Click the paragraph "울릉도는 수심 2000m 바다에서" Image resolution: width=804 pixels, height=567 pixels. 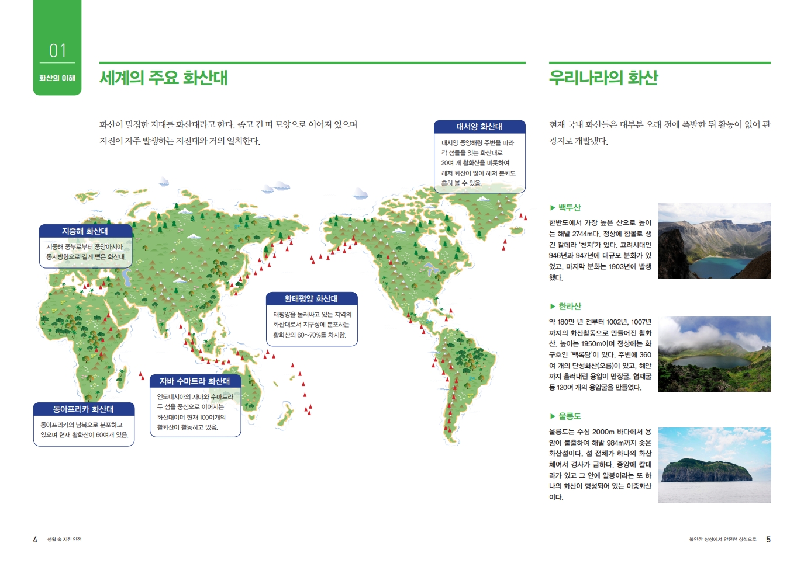(x=600, y=465)
